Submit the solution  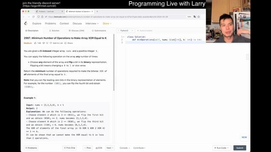tap(240, 148)
